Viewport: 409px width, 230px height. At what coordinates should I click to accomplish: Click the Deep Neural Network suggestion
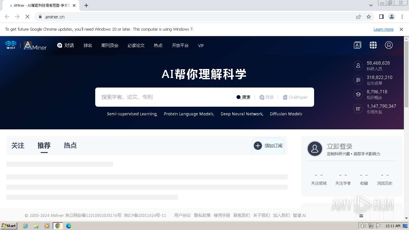242,114
